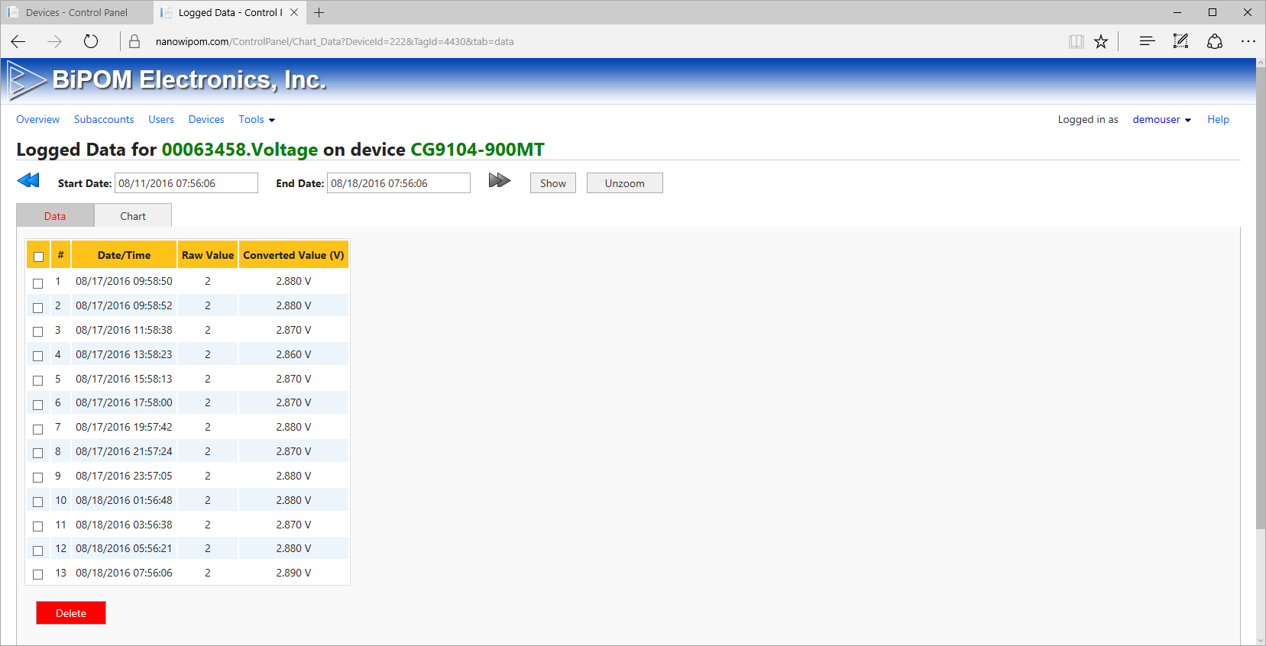This screenshot has height=646, width=1266.
Task: Click the 2.890 V cell
Action: point(293,573)
